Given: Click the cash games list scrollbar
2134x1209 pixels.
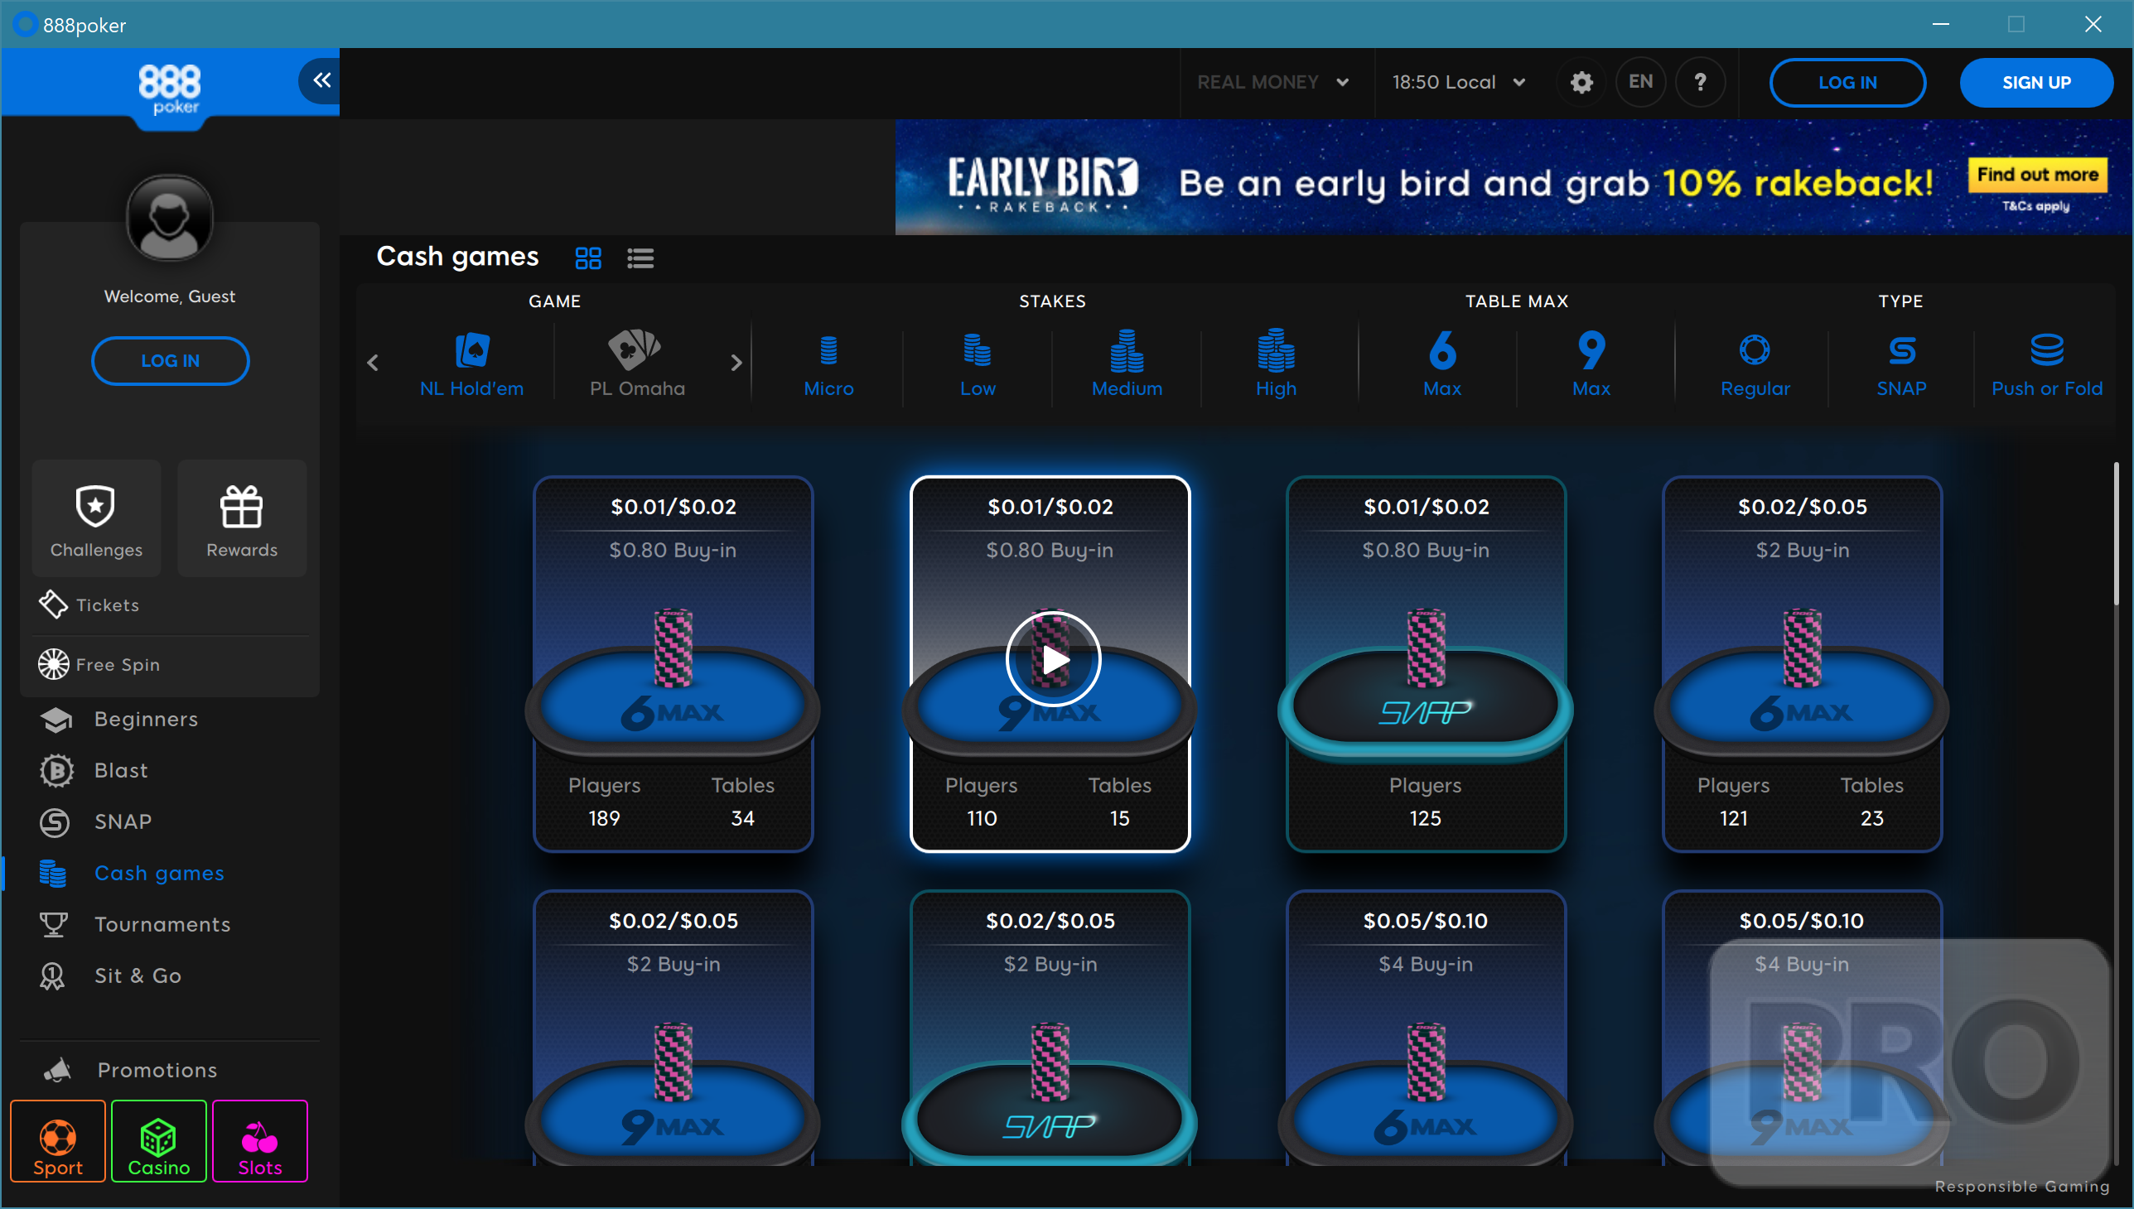Looking at the screenshot, I should 2116,534.
